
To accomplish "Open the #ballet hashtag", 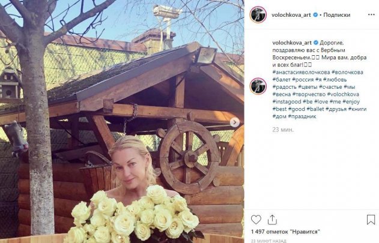I will [315, 109].
